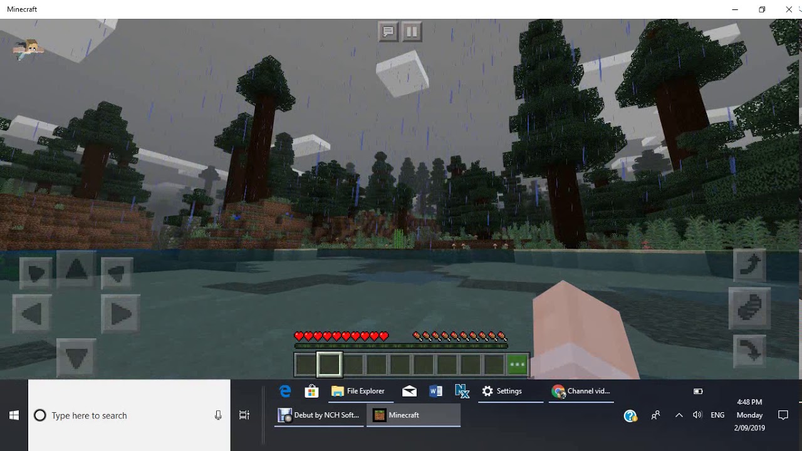Image resolution: width=802 pixels, height=451 pixels.
Task: Open the Mail app from taskbar
Action: click(x=409, y=391)
